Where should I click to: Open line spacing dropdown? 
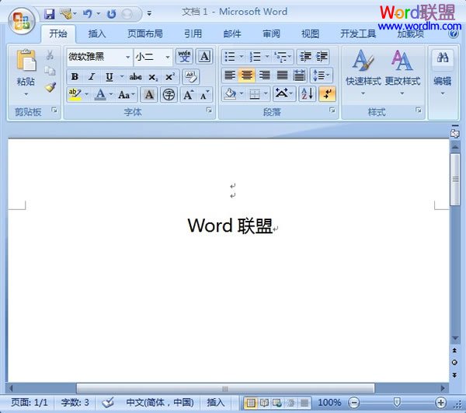[x=322, y=75]
